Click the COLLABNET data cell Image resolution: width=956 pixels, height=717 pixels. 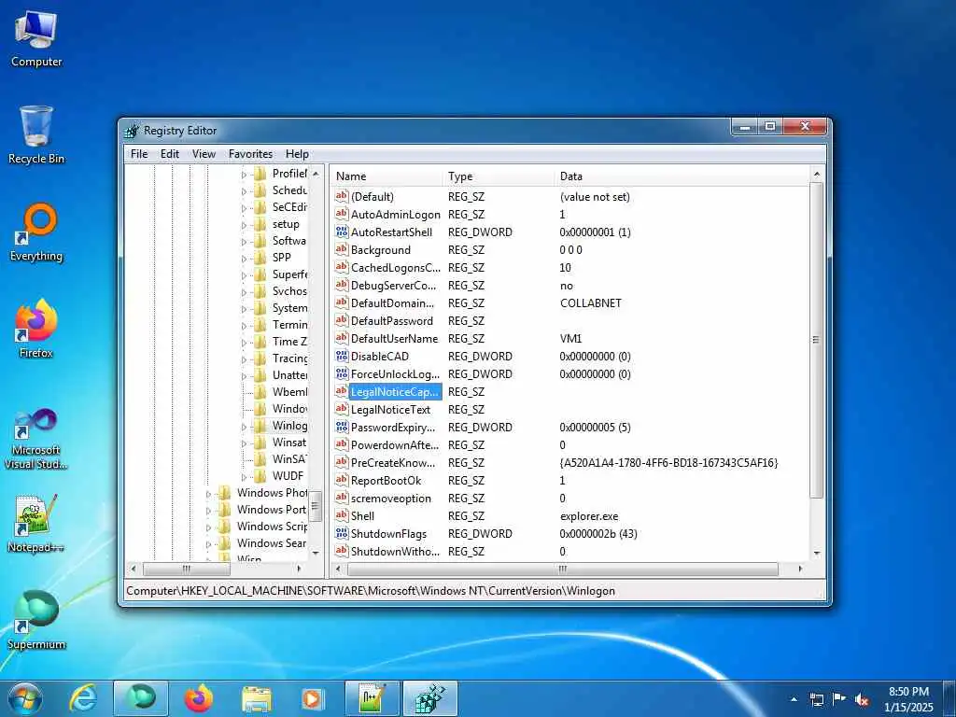[590, 303]
